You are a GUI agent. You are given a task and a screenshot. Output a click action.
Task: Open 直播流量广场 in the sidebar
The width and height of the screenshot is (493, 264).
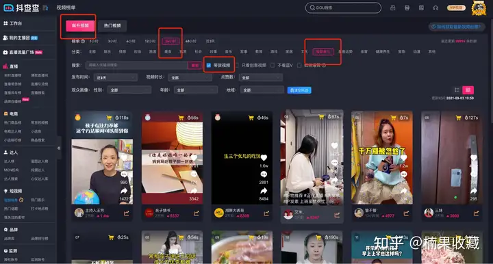[23, 52]
